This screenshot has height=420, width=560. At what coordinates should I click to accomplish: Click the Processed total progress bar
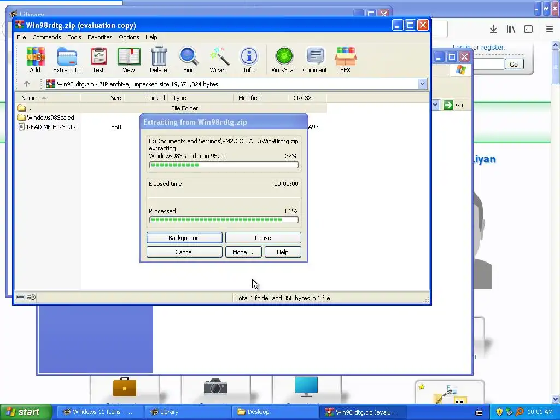click(224, 220)
